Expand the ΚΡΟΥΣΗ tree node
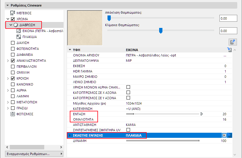This screenshot has width=242, height=158. (x=8, y=78)
